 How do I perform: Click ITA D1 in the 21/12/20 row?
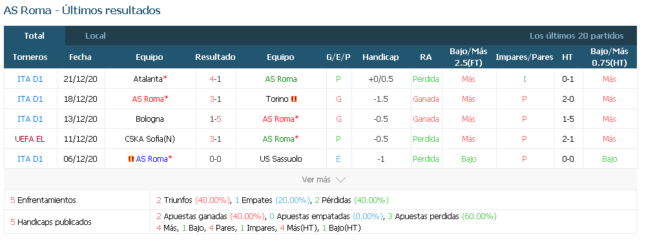click(x=30, y=79)
